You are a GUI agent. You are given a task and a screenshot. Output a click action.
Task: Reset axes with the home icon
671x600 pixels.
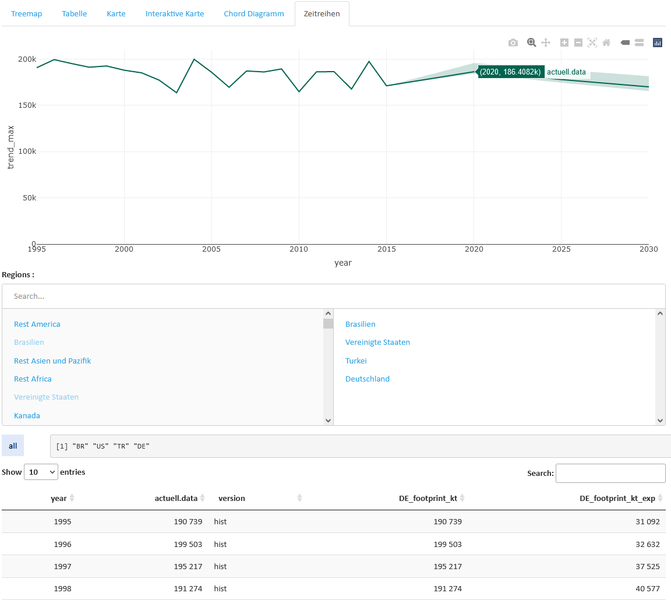point(606,43)
